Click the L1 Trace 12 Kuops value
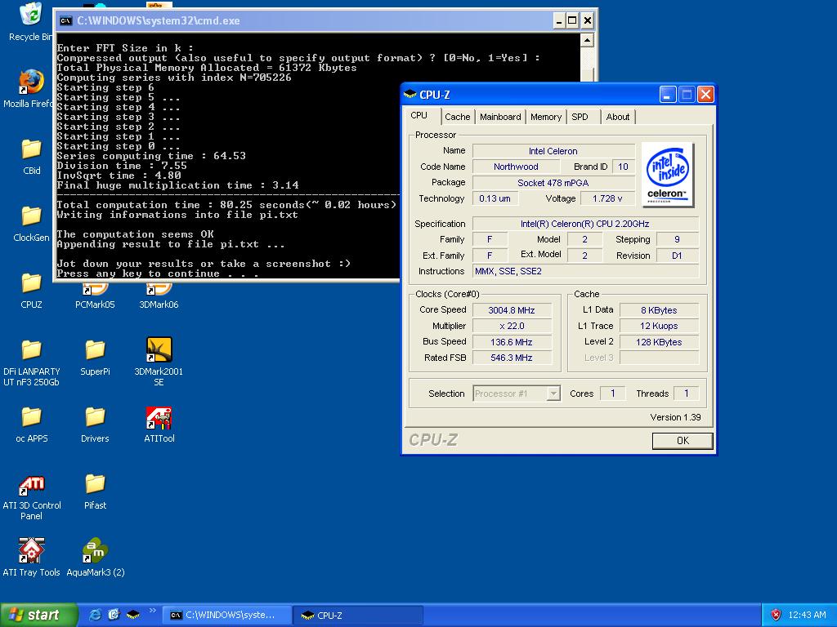837x627 pixels. click(x=660, y=326)
